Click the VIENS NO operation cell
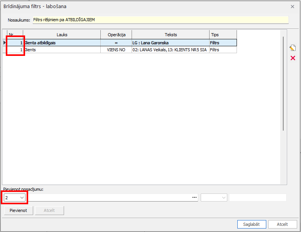Image resolution: width=301 pixels, height=232 pixels. tap(116, 50)
